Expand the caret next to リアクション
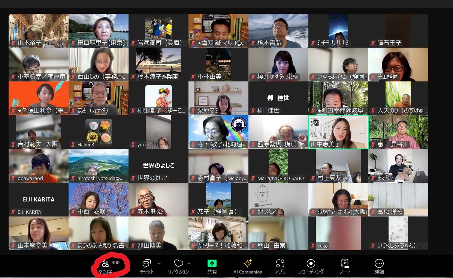Viewport: 453px width, 278px height. (x=189, y=263)
